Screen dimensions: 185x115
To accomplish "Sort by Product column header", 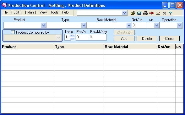I will click(x=28, y=47).
